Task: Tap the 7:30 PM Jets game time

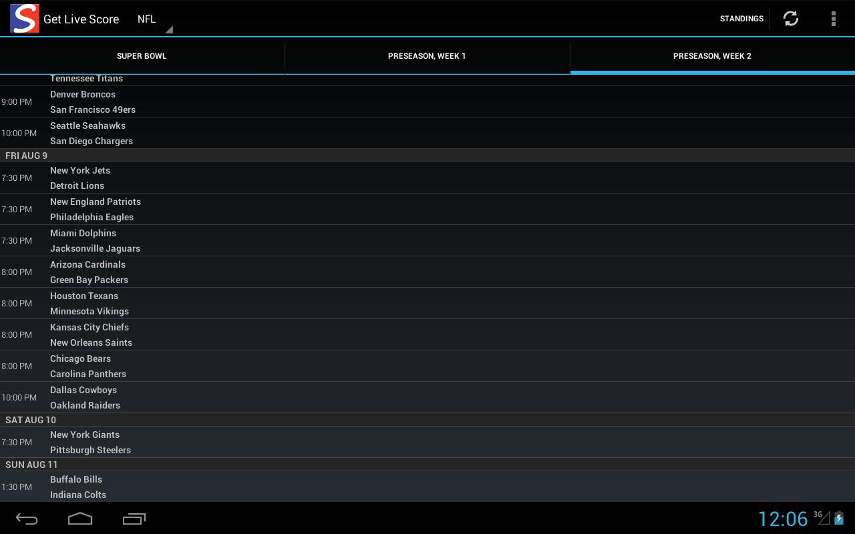Action: (x=17, y=178)
